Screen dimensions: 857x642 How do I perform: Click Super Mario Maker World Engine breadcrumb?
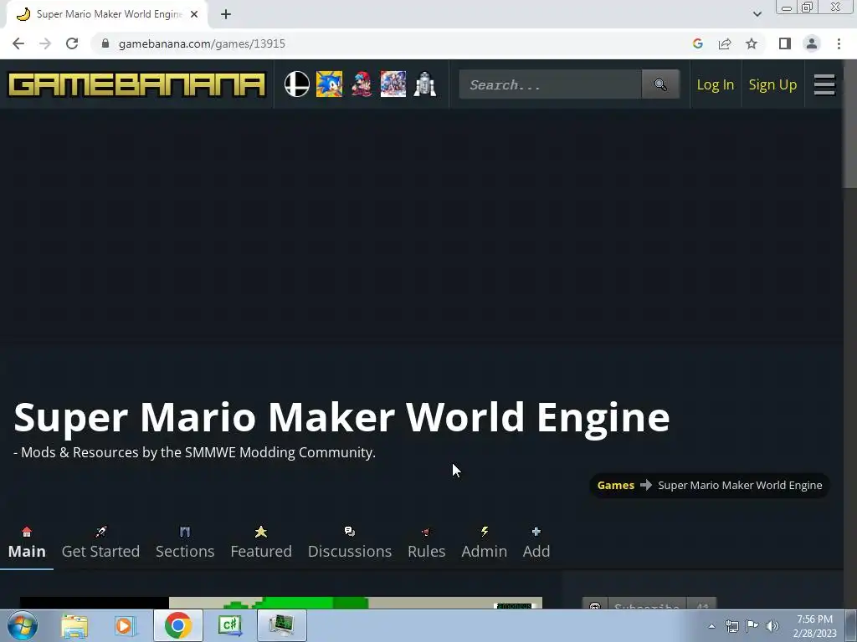740,486
